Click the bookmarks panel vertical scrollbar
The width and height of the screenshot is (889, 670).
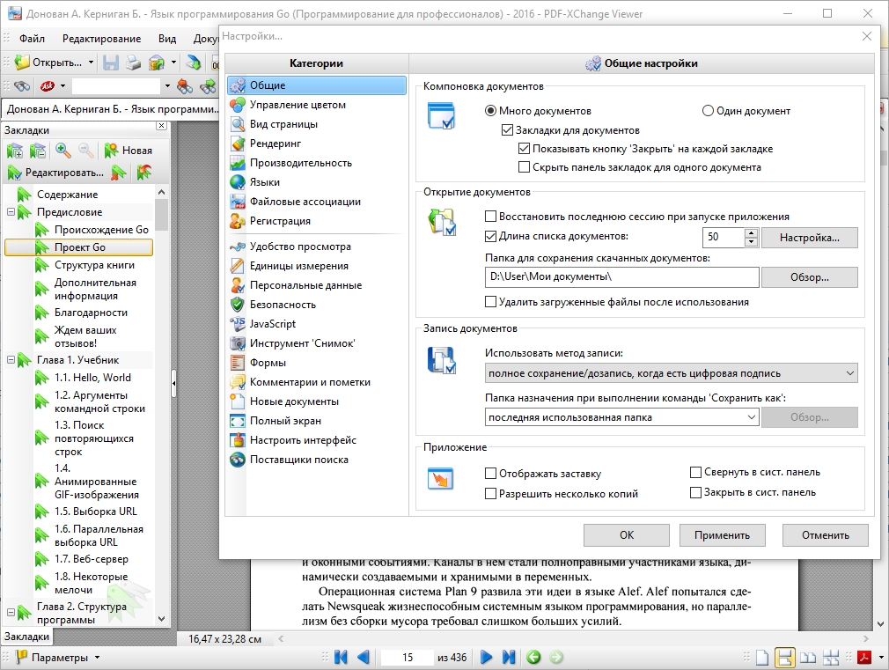[x=162, y=406]
